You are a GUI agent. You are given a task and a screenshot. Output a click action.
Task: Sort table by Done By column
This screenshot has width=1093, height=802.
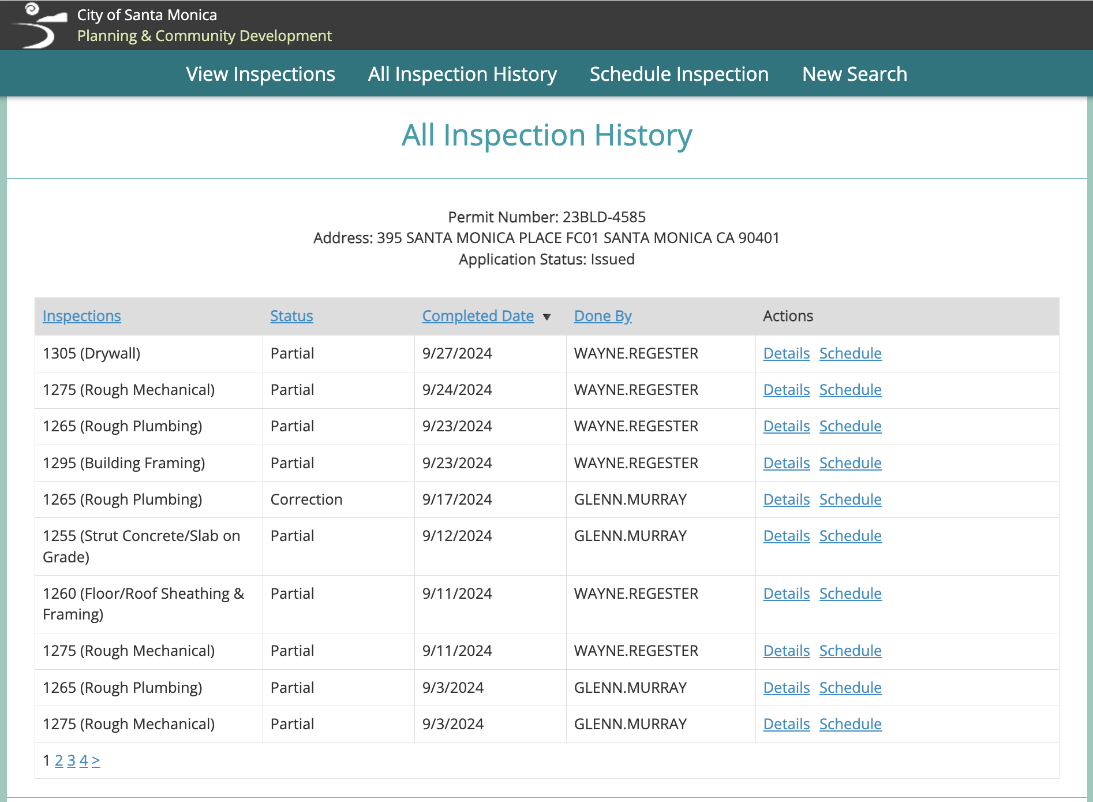602,316
